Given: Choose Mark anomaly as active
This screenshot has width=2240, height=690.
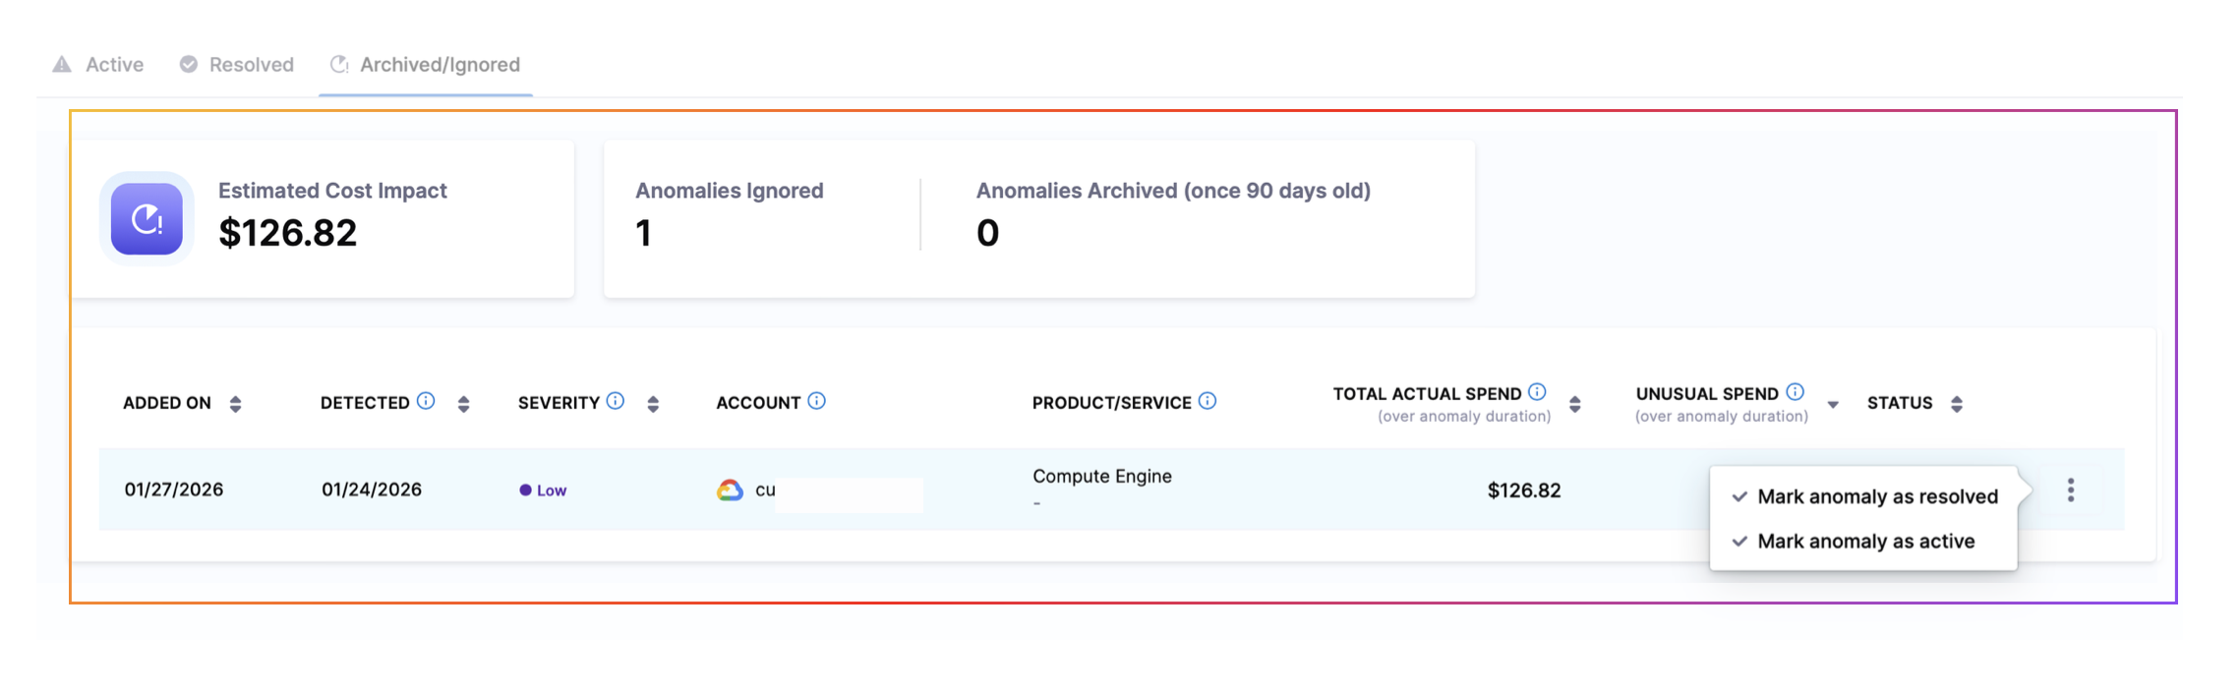Looking at the screenshot, I should pyautogui.click(x=1864, y=542).
